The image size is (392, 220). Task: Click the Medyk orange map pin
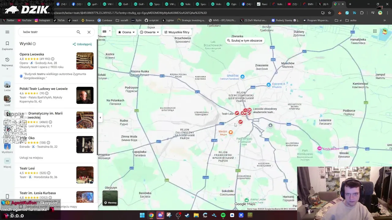(x=231, y=132)
